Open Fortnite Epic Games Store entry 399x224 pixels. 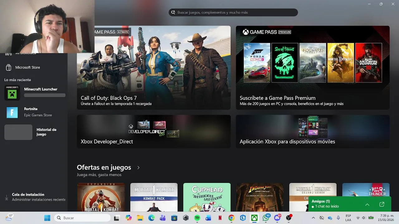[34, 112]
